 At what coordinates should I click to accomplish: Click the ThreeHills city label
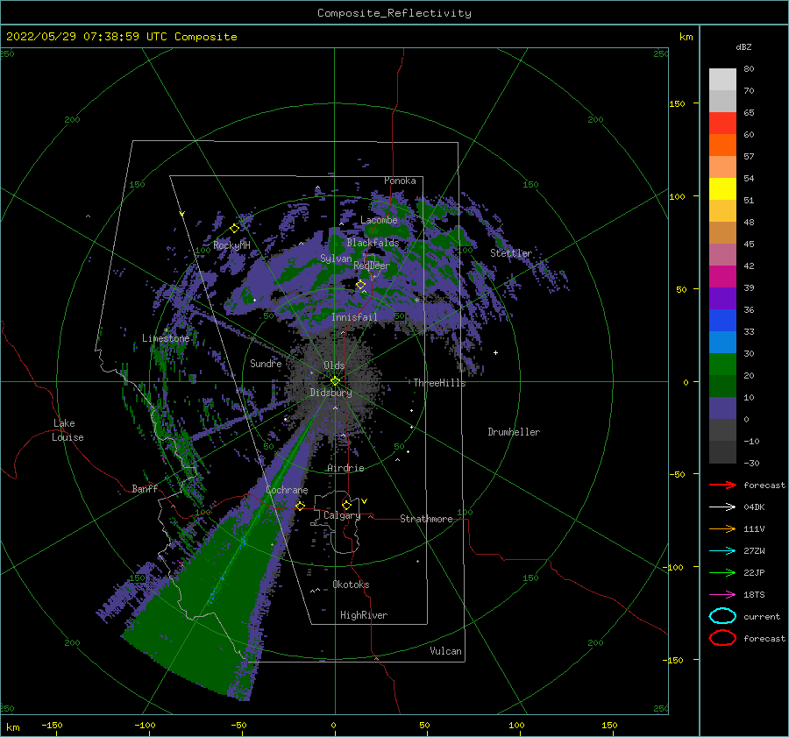click(440, 383)
